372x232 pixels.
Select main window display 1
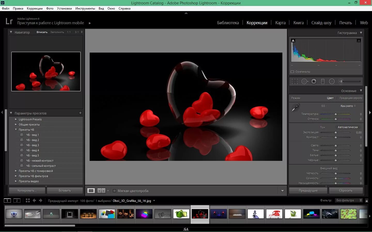click(x=7, y=201)
